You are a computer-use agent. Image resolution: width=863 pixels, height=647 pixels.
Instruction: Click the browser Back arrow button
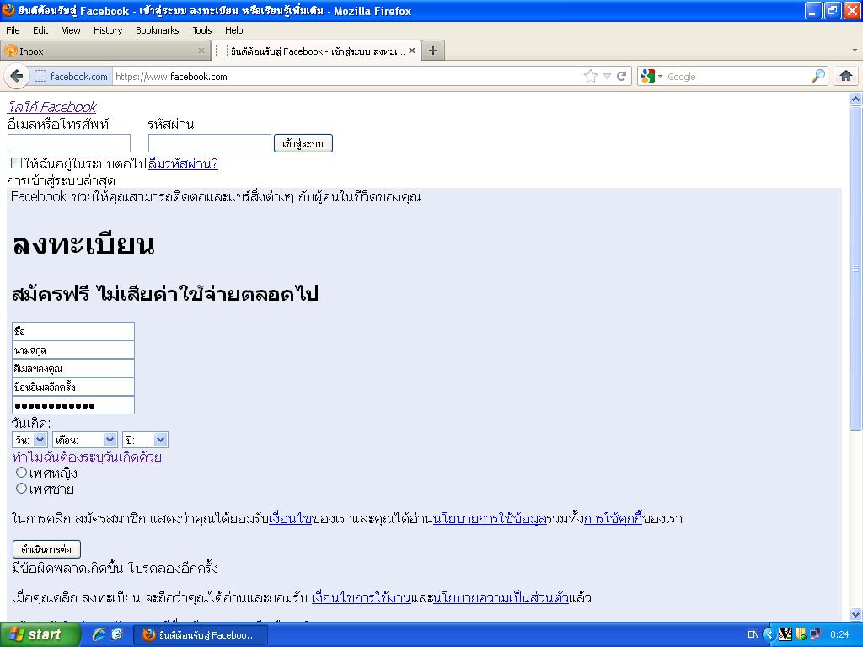coord(17,76)
